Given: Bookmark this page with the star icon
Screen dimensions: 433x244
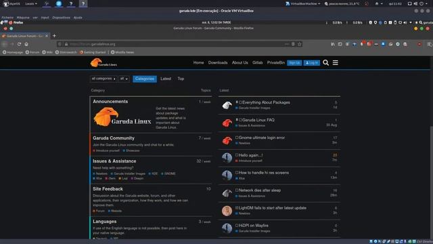Looking at the screenshot, I should tap(300, 44).
